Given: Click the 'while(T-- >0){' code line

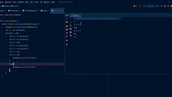Looking at the screenshot, I should [x=12, y=33].
